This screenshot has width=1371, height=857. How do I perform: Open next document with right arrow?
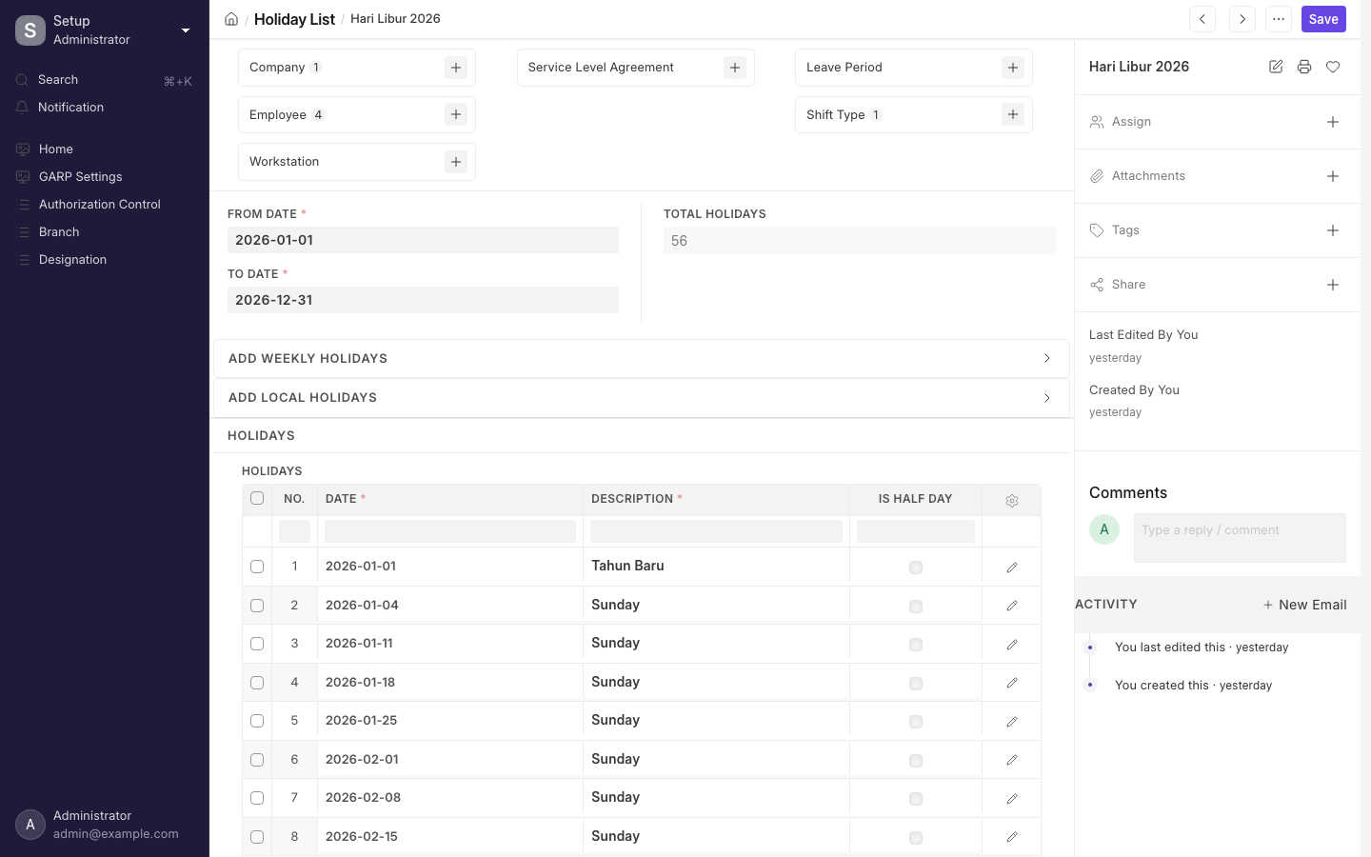[1242, 19]
